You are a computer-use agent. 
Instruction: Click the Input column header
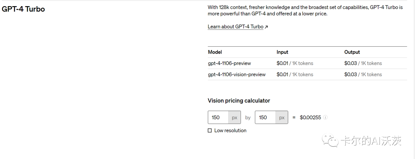pos(282,52)
